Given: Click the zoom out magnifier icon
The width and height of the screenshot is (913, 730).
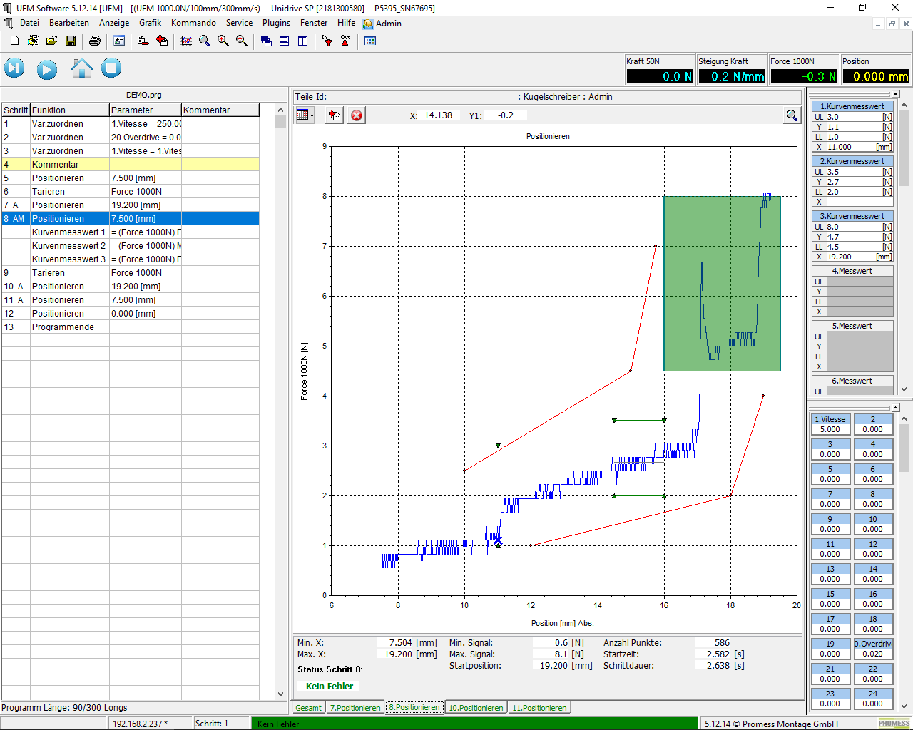Looking at the screenshot, I should pyautogui.click(x=242, y=41).
